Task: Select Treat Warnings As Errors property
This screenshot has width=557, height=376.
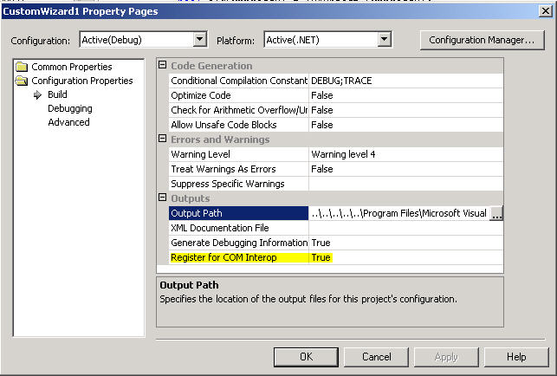Action: pyautogui.click(x=238, y=169)
